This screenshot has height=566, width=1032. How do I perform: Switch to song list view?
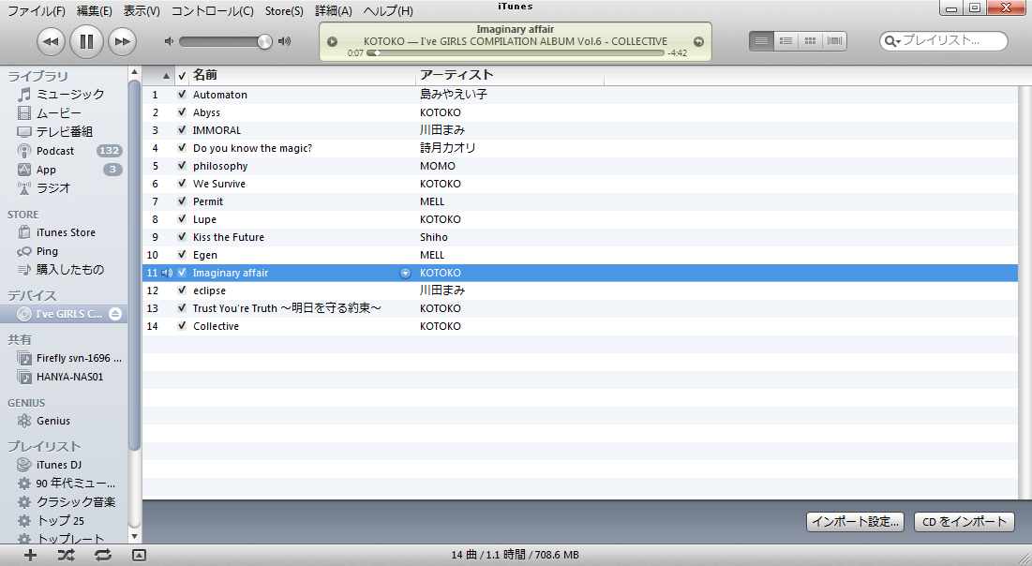(x=761, y=41)
